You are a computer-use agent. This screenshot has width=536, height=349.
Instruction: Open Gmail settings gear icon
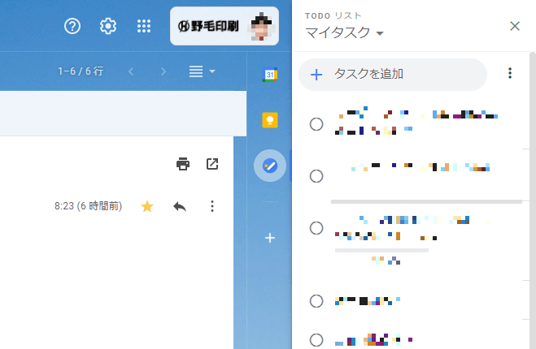click(x=108, y=26)
